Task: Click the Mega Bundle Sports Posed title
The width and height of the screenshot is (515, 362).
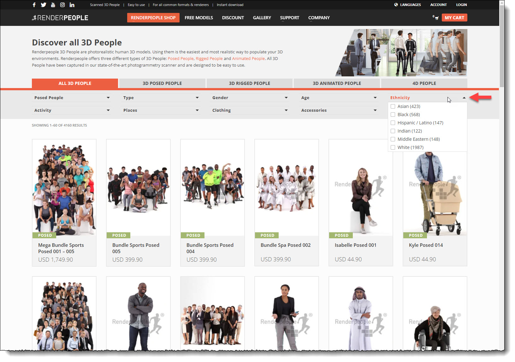Action: click(61, 248)
